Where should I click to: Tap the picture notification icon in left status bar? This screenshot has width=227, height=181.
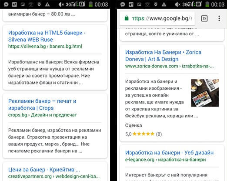click(23, 4)
